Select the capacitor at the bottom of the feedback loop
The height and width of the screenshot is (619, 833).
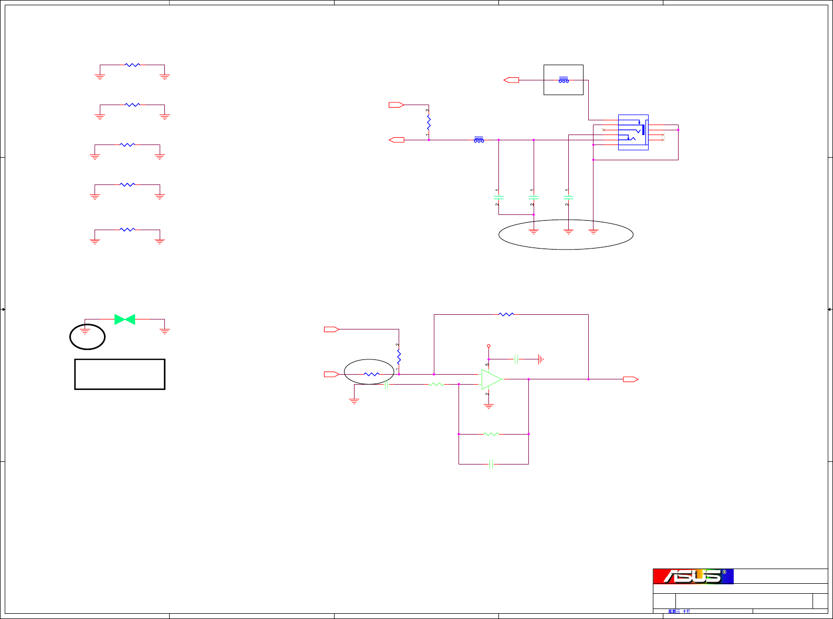point(491,464)
